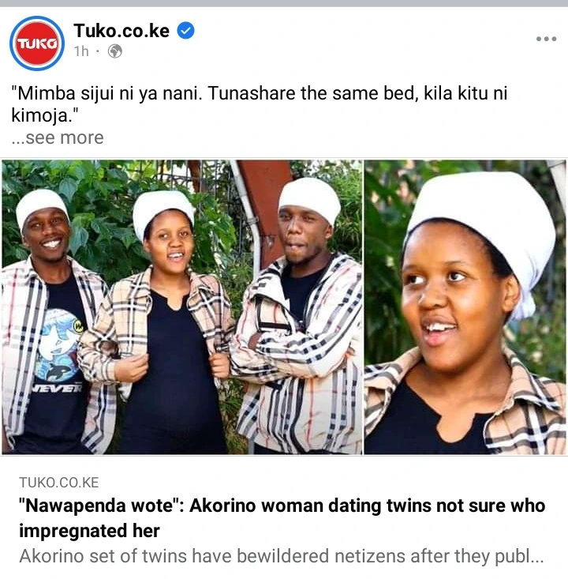Click the second headline line "impregnated her"

(x=89, y=531)
